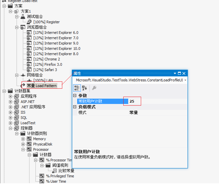The width and height of the screenshot is (219, 185).
Task: Open the properties window position dropdown arrow
Action: [x=175, y=73]
